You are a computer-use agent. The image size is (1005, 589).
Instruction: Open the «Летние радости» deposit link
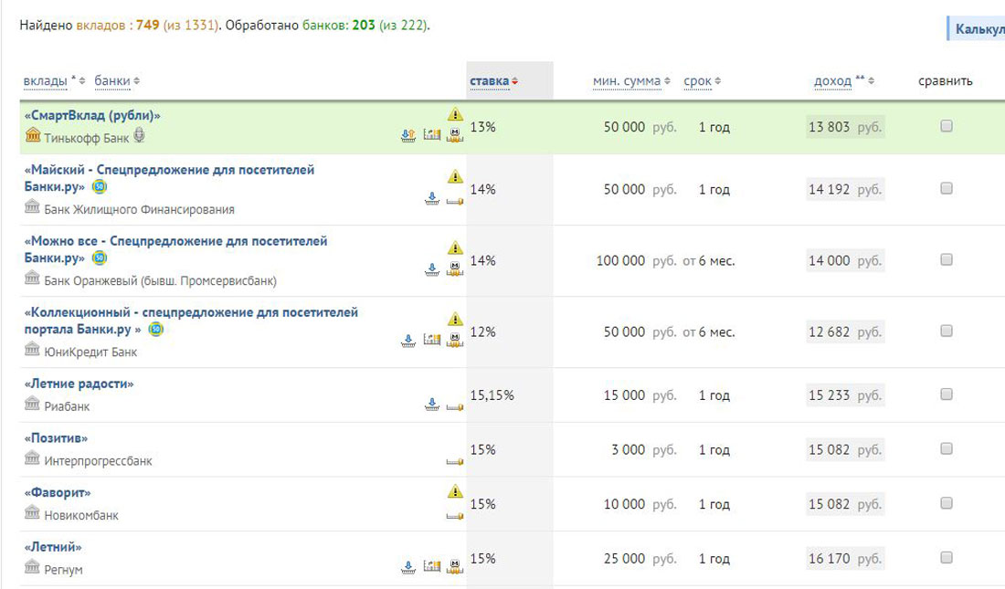pyautogui.click(x=79, y=384)
